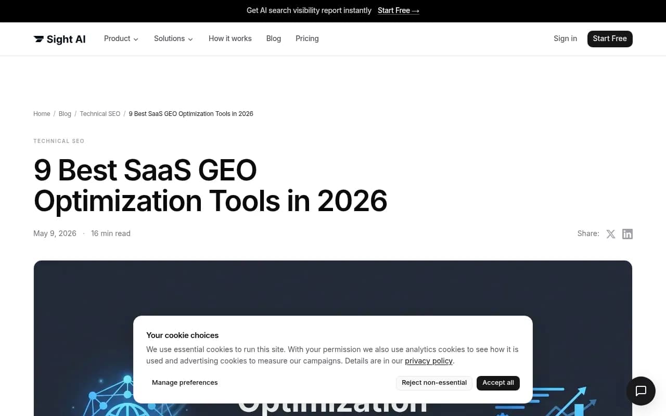Click the Your cookie choices heading

[x=182, y=335]
